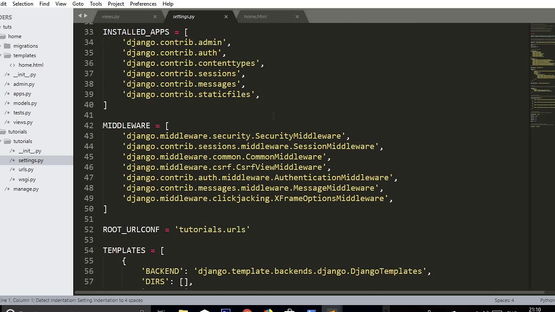Click 'django.contrib.contenttypes' string
The width and height of the screenshot is (555, 312).
pyautogui.click(x=191, y=63)
